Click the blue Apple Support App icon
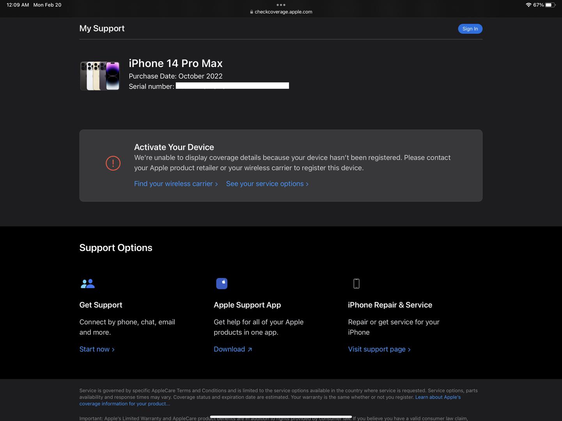562x421 pixels. coord(222,283)
